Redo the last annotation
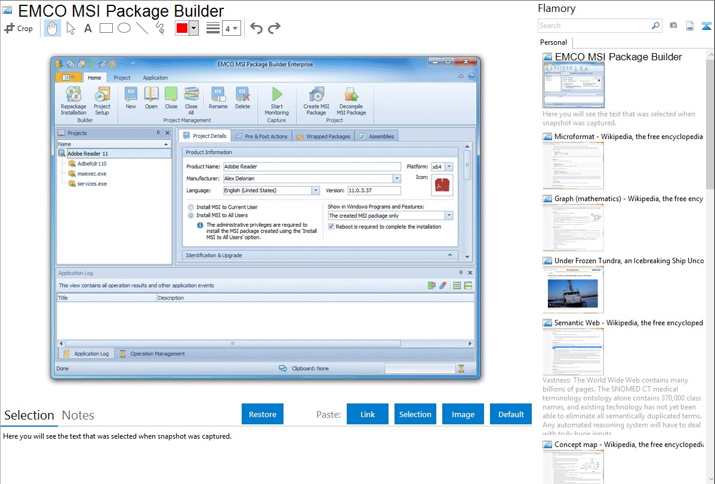Screen dimensions: 715x484 [274, 28]
